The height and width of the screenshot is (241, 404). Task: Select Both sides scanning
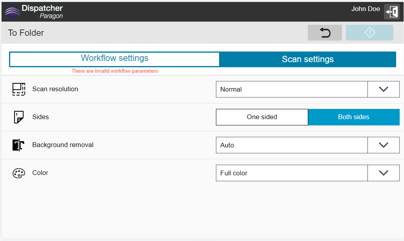(x=354, y=117)
